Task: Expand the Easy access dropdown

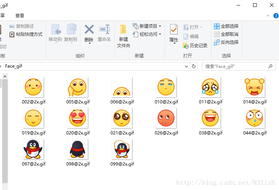Action: (x=160, y=34)
